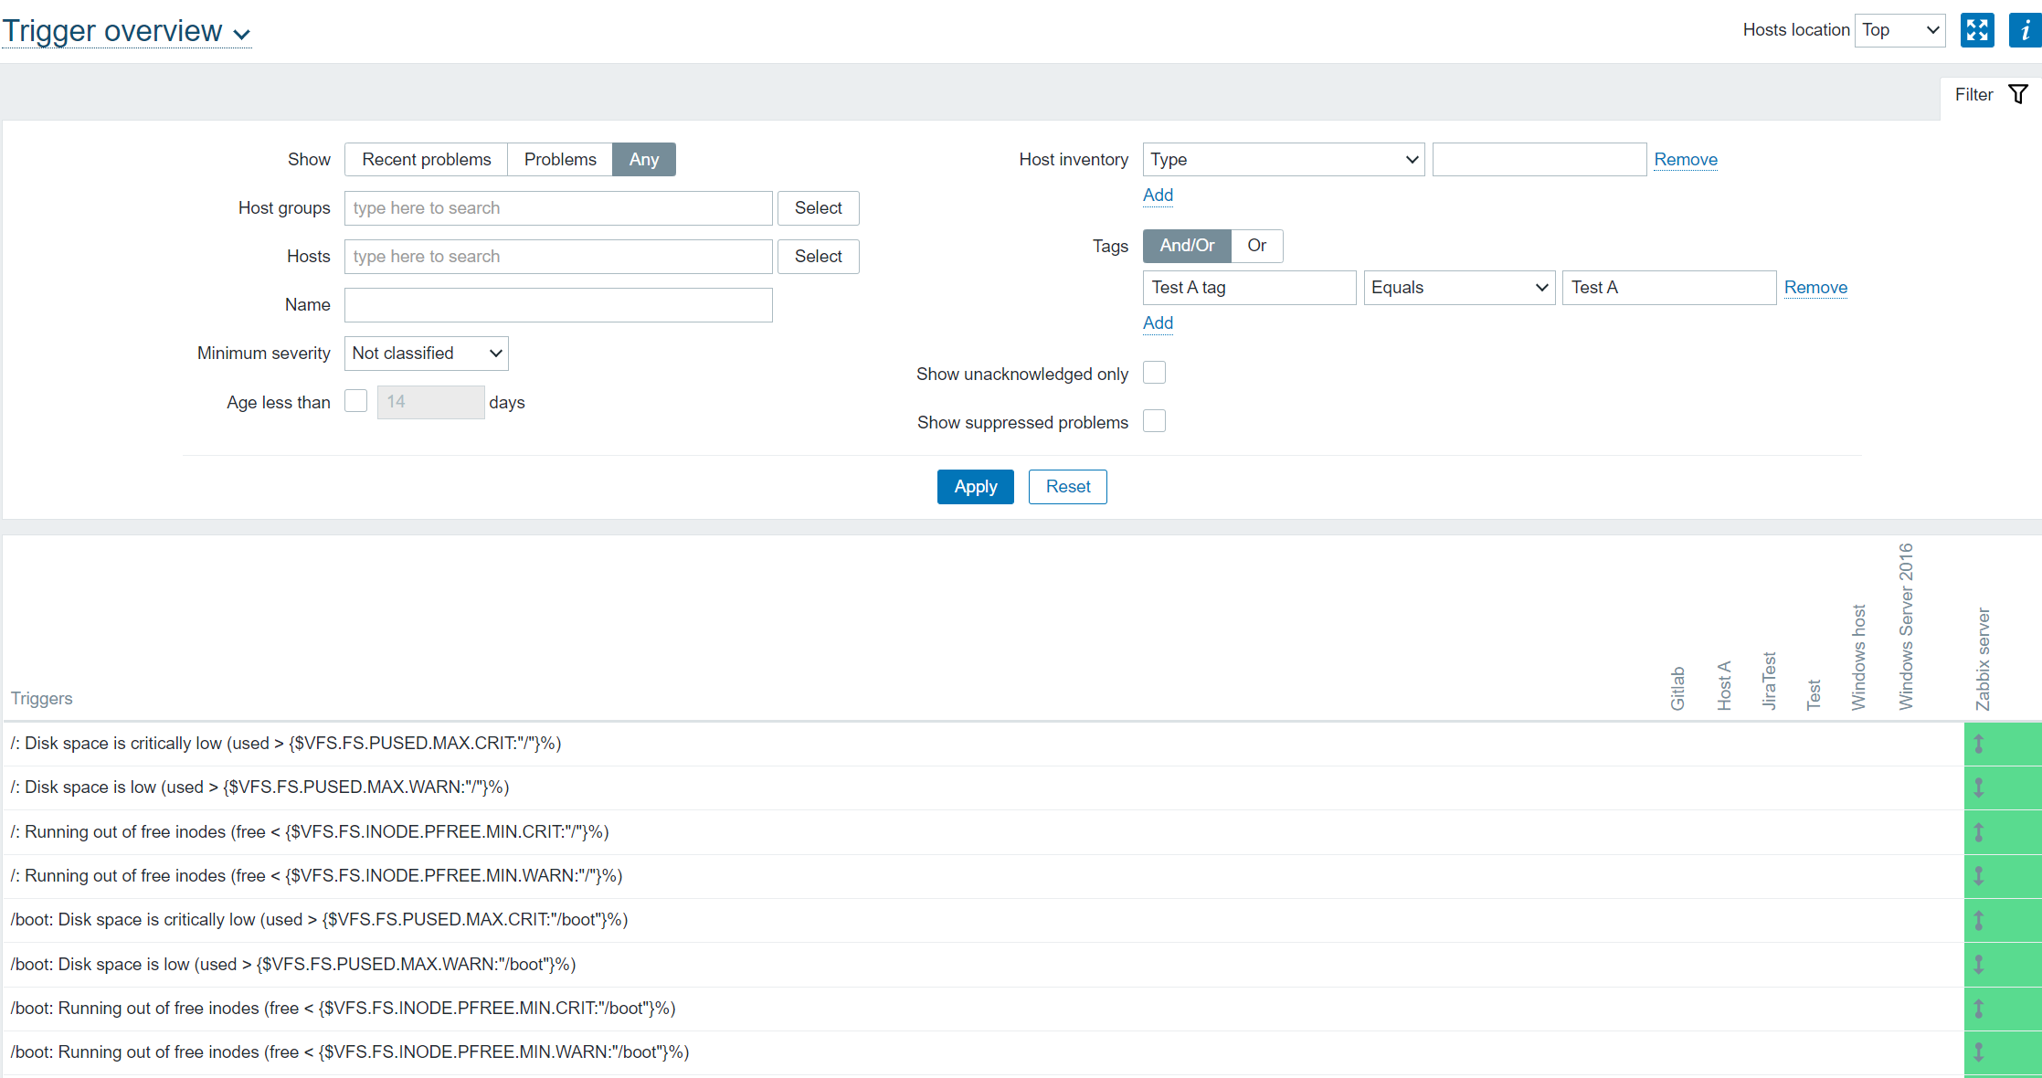Click the Host groups search field
This screenshot has width=2042, height=1078.
(558, 208)
